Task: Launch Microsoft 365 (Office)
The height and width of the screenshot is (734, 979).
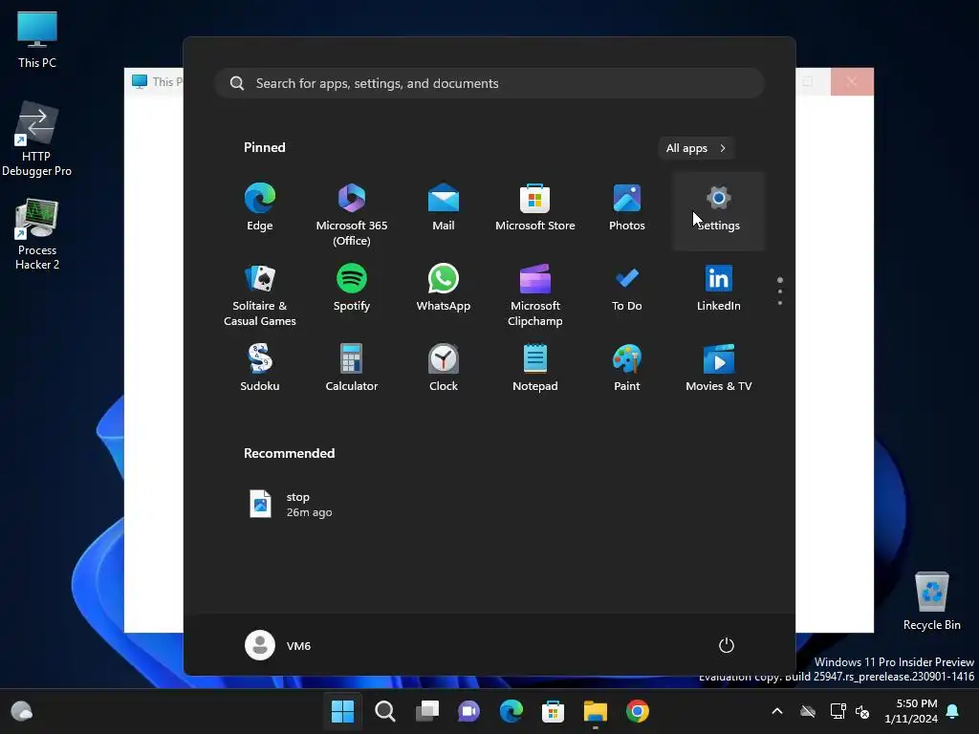Action: pyautogui.click(x=352, y=212)
